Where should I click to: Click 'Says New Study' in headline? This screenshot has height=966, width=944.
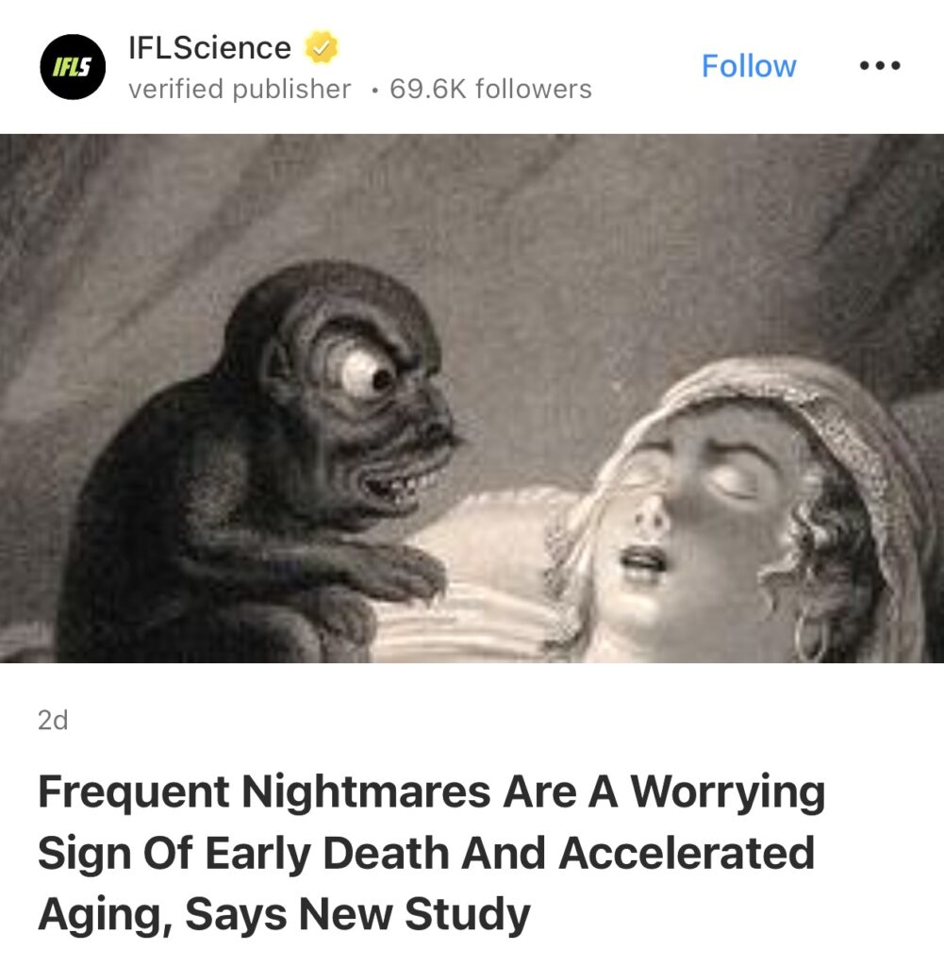pos(357,913)
